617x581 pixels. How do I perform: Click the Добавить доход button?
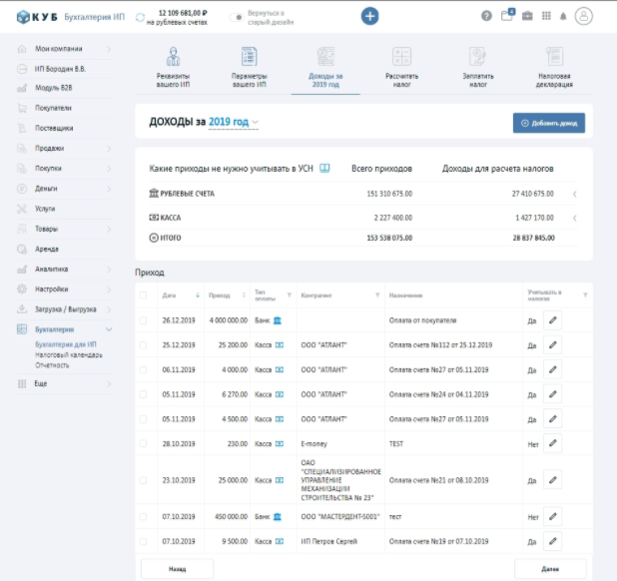(x=549, y=123)
